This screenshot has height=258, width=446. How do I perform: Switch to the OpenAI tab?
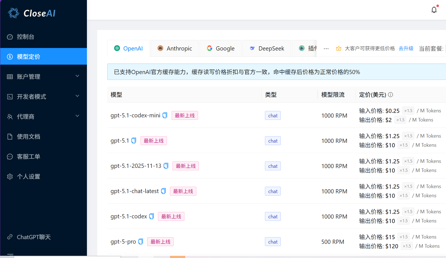coord(128,48)
